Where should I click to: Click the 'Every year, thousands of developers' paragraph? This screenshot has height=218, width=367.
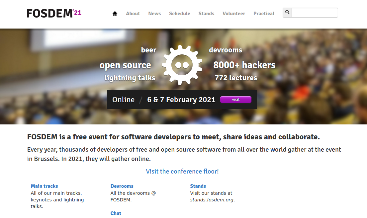[184, 154]
